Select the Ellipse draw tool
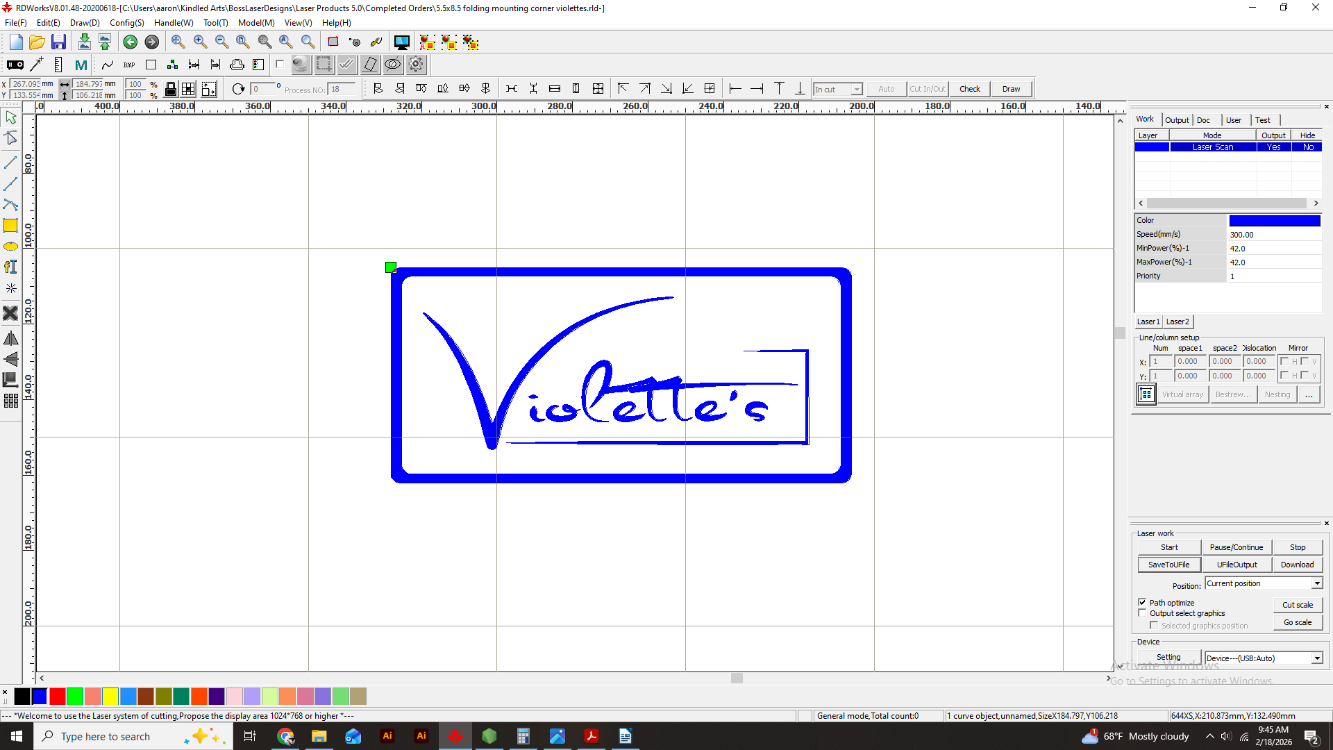 pos(10,247)
